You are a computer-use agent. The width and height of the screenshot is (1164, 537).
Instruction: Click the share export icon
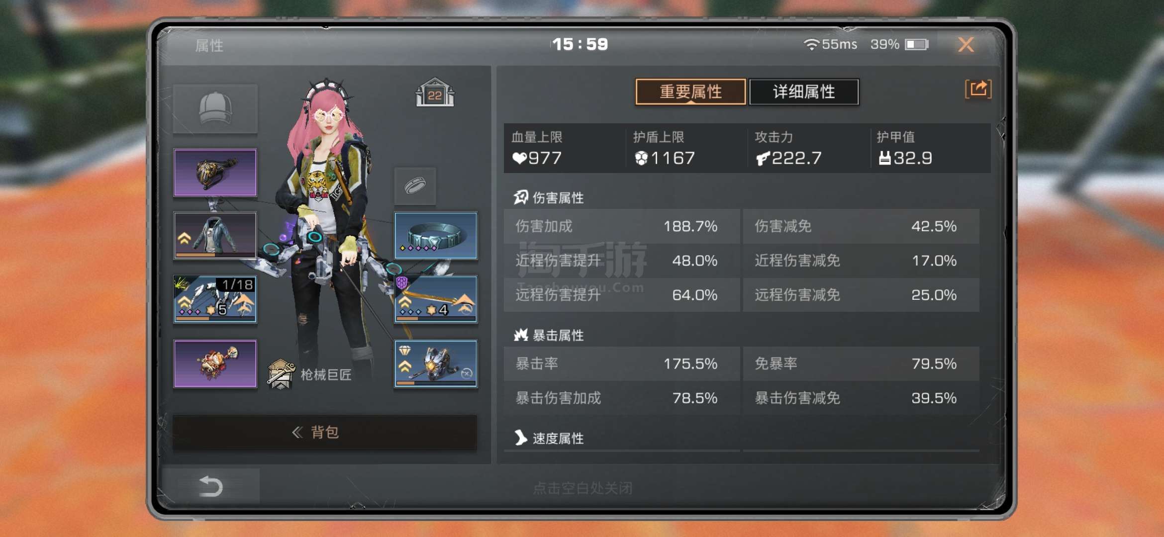point(978,89)
